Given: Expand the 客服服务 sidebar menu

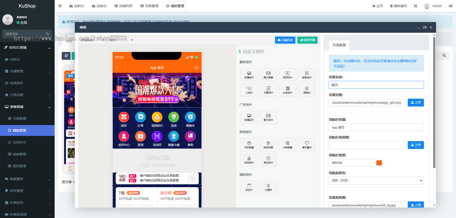Looking at the screenshot, I should pyautogui.click(x=27, y=179).
